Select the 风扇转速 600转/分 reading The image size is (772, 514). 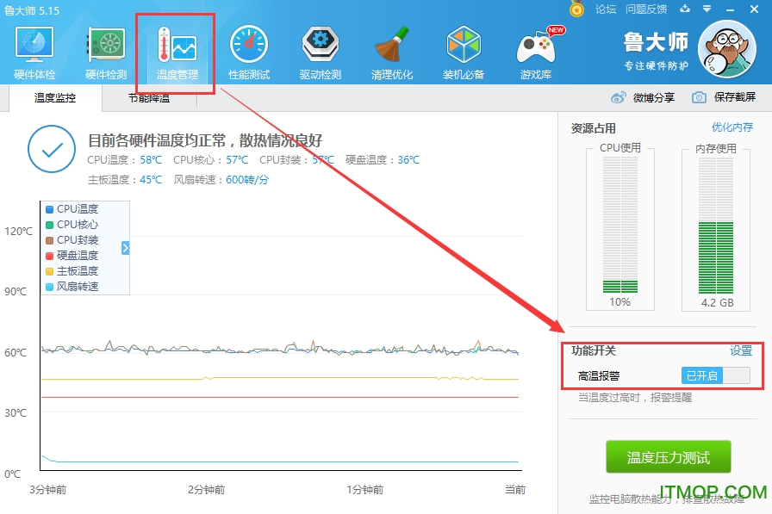[x=221, y=180]
